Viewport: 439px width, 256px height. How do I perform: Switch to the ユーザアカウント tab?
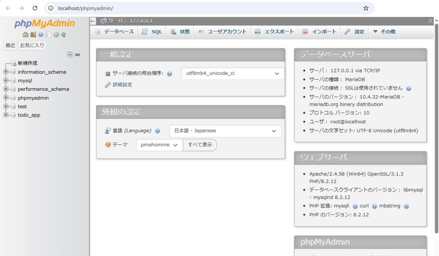pos(223,32)
